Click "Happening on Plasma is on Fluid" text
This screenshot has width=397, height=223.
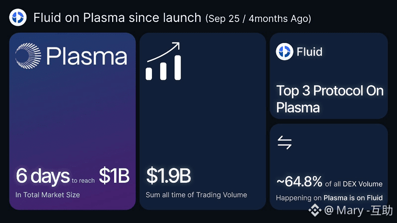329,198
